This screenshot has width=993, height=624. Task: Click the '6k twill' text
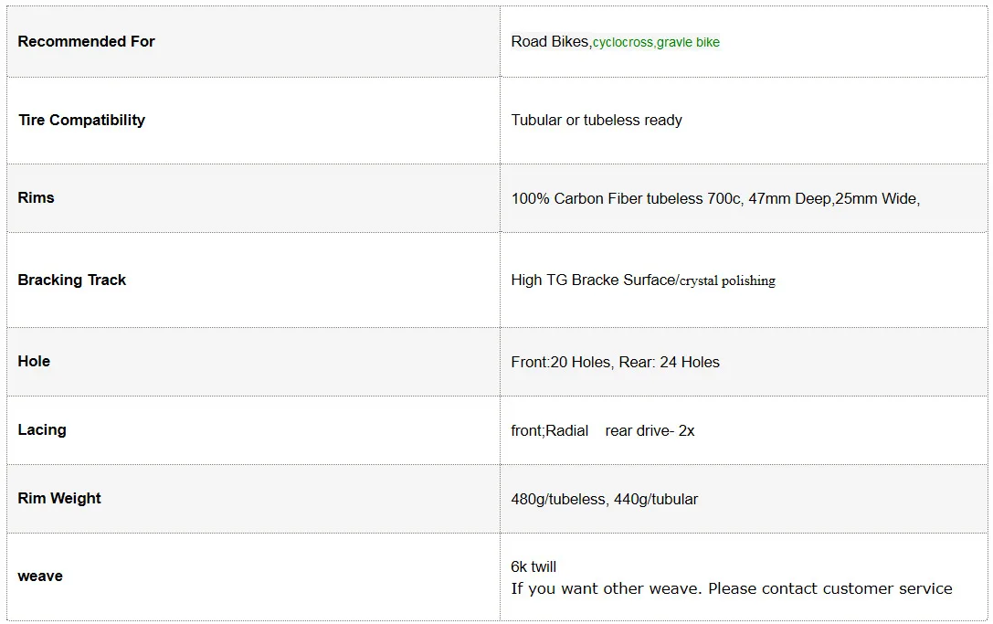pos(533,566)
